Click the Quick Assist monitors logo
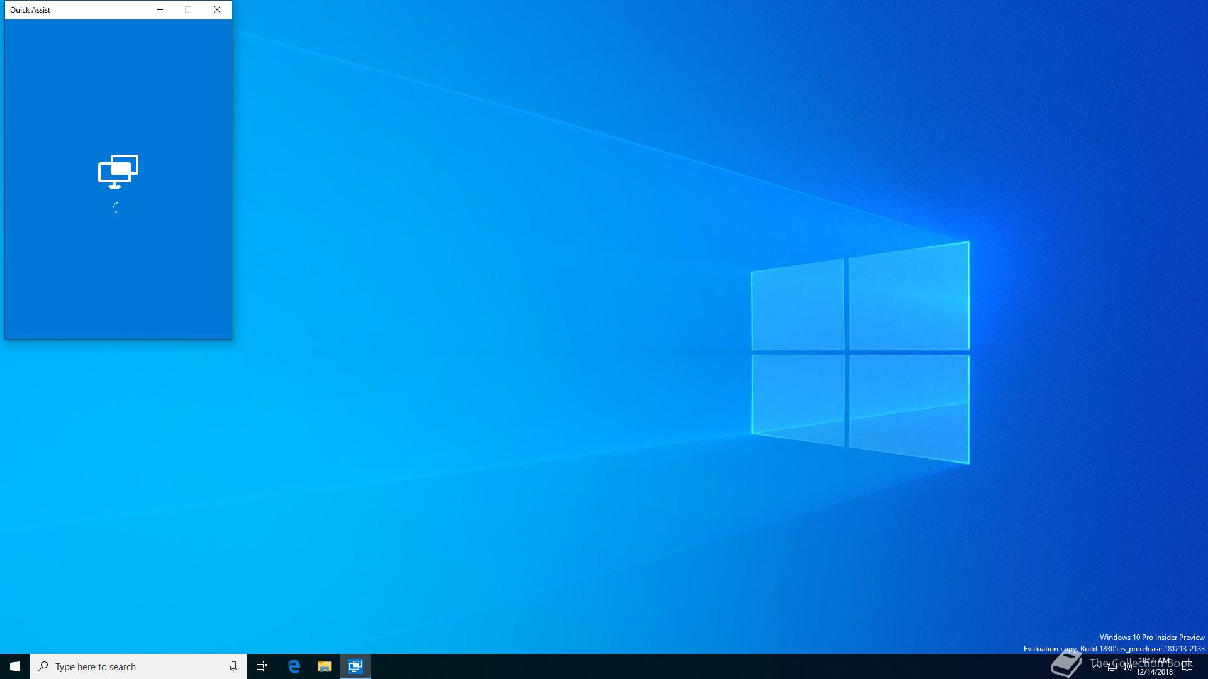Image resolution: width=1208 pixels, height=679 pixels. [118, 172]
